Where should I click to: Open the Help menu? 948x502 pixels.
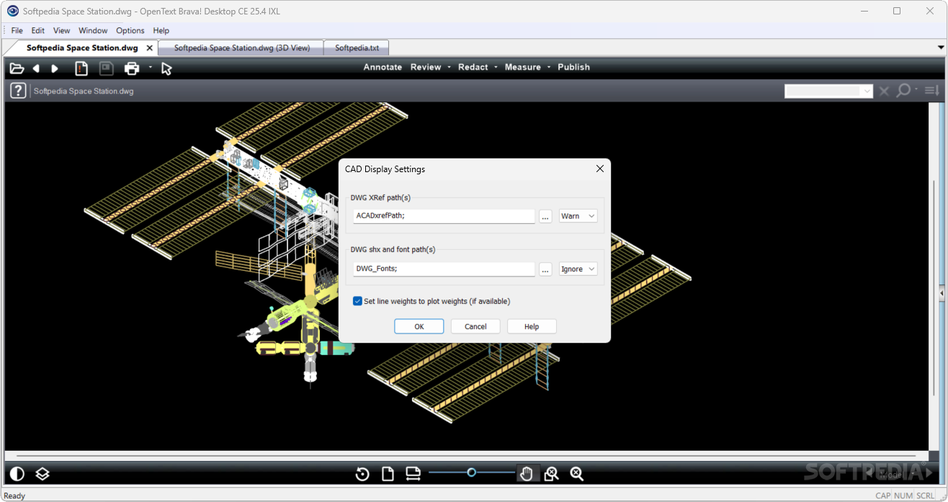click(161, 30)
